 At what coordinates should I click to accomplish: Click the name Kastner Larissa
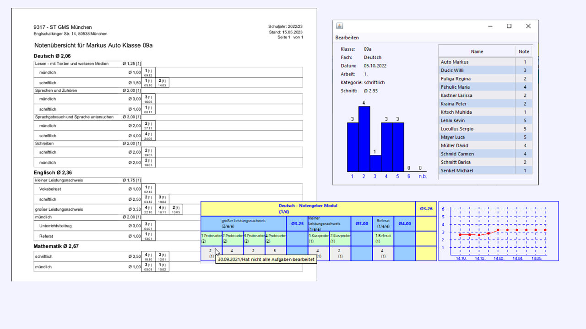(x=456, y=96)
